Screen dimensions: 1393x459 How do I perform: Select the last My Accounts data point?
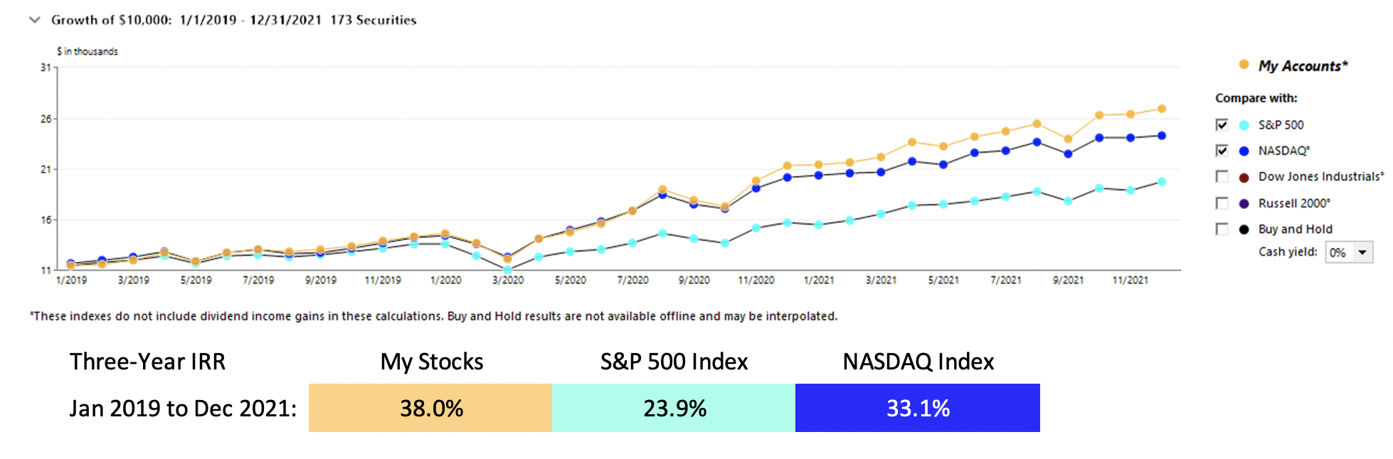tap(1161, 109)
